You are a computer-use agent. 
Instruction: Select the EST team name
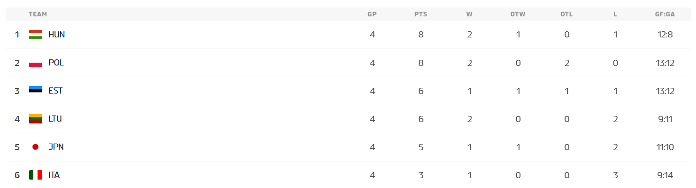click(x=55, y=91)
